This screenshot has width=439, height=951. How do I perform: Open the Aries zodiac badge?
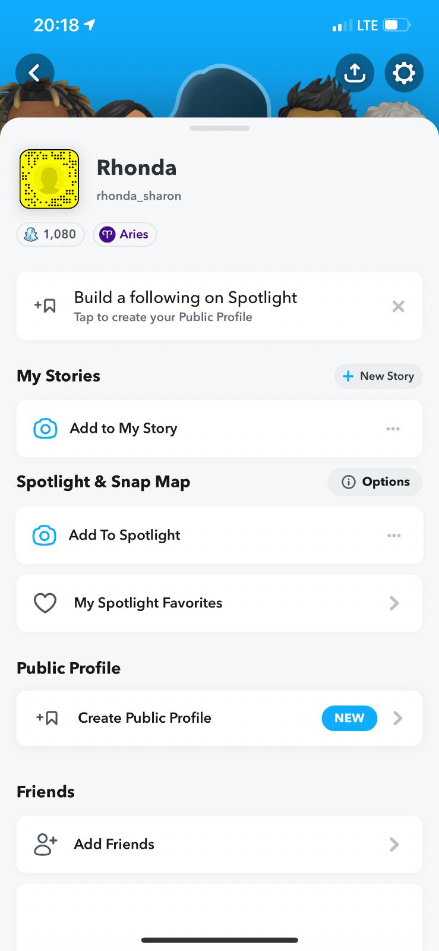(x=125, y=234)
